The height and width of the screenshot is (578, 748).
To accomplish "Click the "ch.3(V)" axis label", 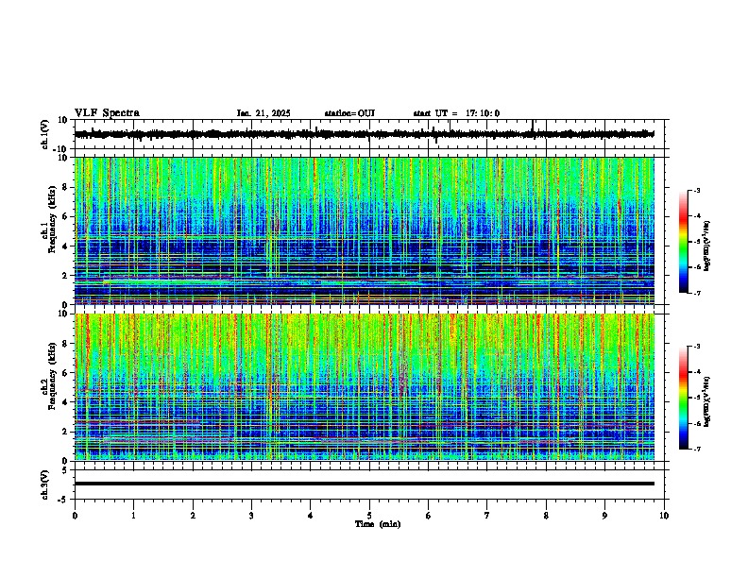I will 45,484.
